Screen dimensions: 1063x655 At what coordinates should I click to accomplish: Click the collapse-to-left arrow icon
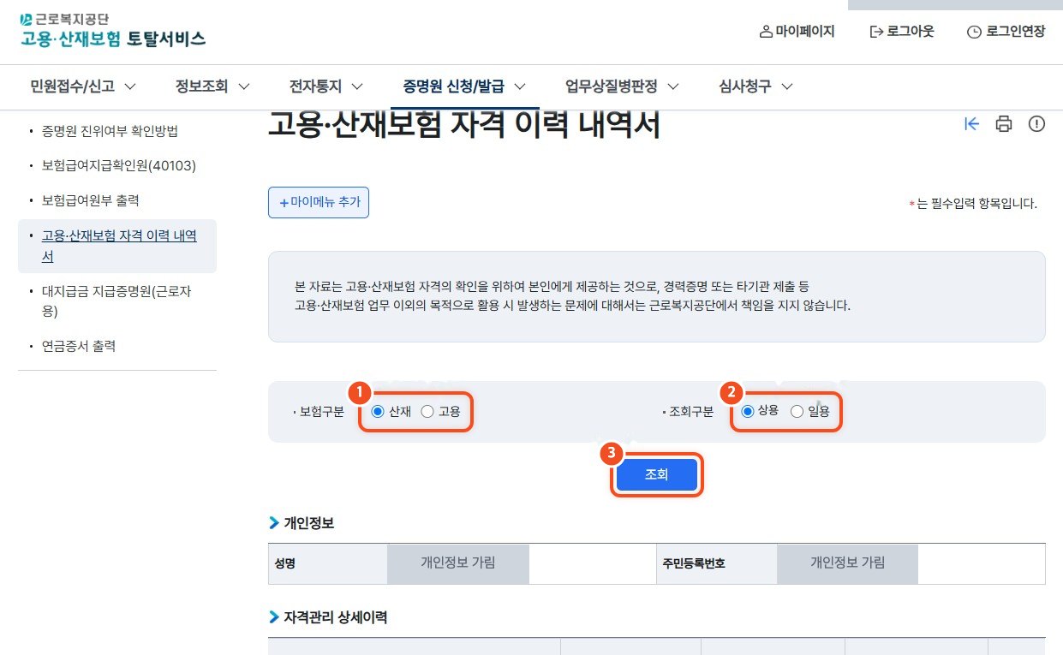[x=971, y=124]
